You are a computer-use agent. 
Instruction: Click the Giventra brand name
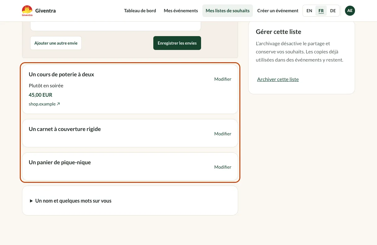[x=46, y=11]
